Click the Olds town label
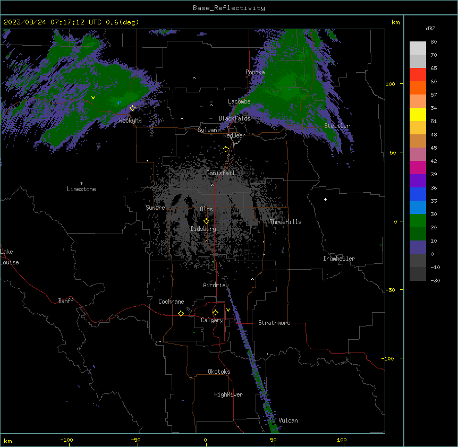Viewport: 458px width, 447px height. tap(206, 209)
